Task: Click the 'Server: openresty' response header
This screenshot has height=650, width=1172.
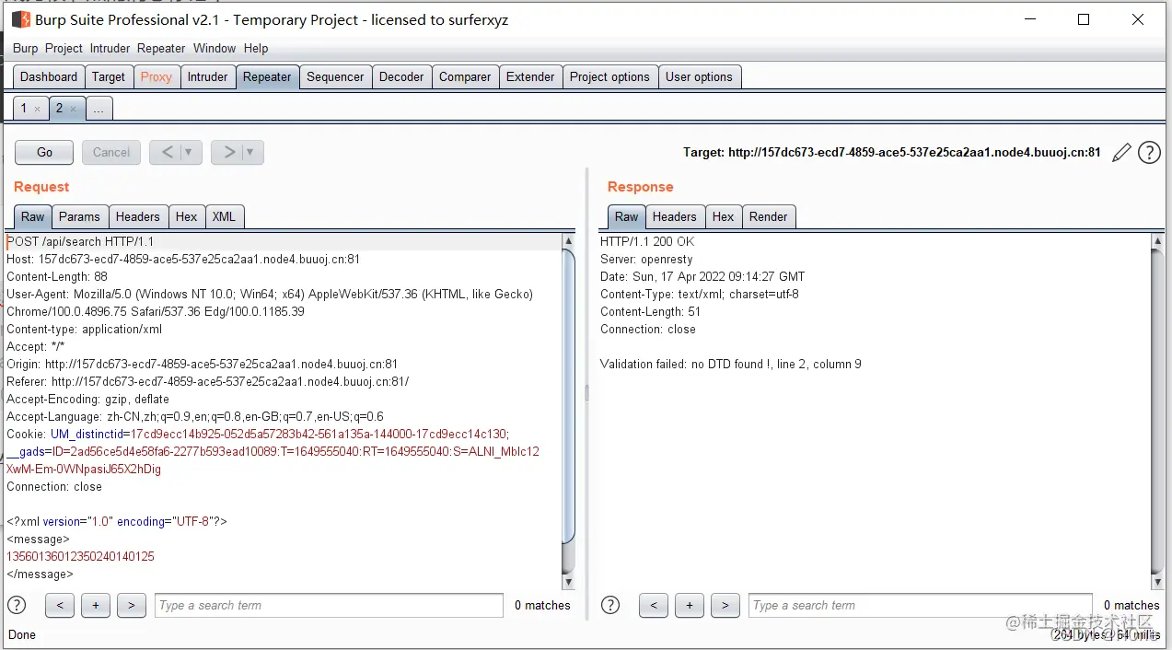Action: pos(646,260)
